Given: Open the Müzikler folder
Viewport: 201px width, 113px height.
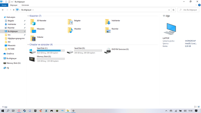Looking at the screenshot, I should coord(74,30).
